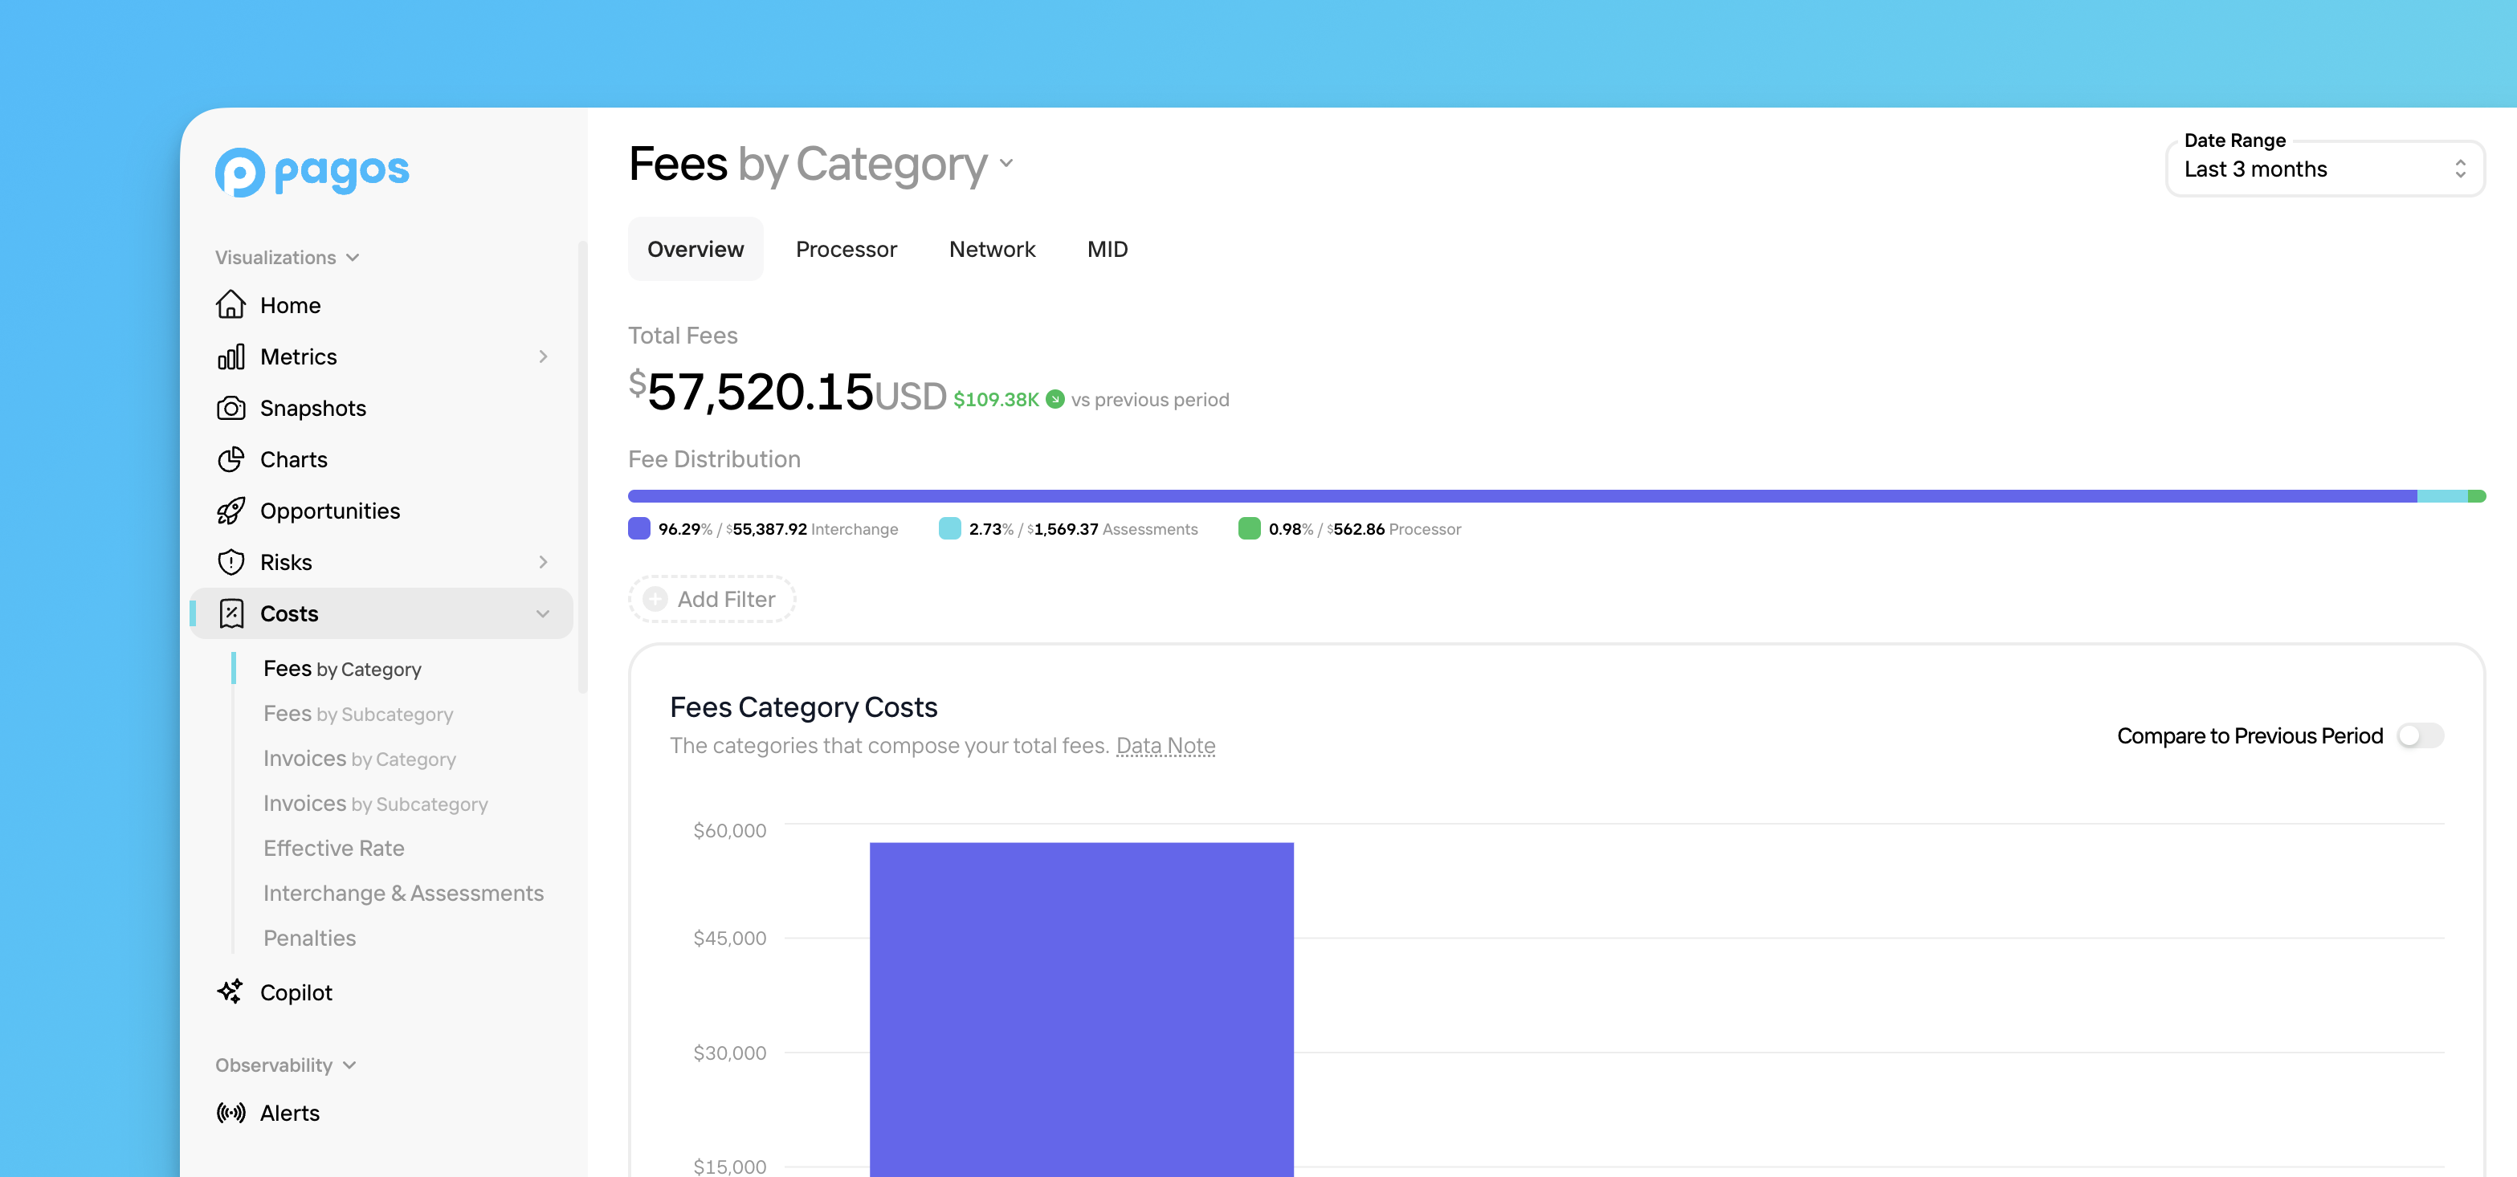This screenshot has height=1177, width=2517.
Task: Click the Fees Category Costs heading
Action: [803, 707]
